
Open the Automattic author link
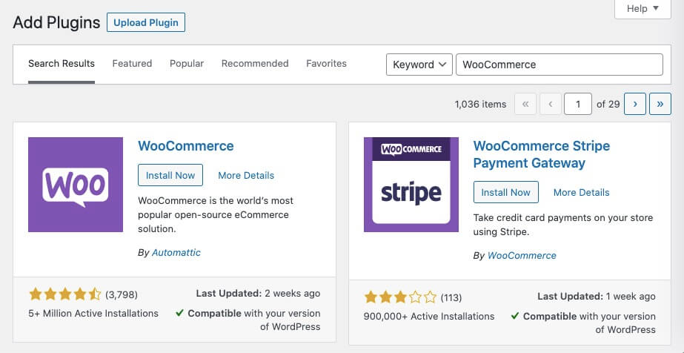coord(176,253)
